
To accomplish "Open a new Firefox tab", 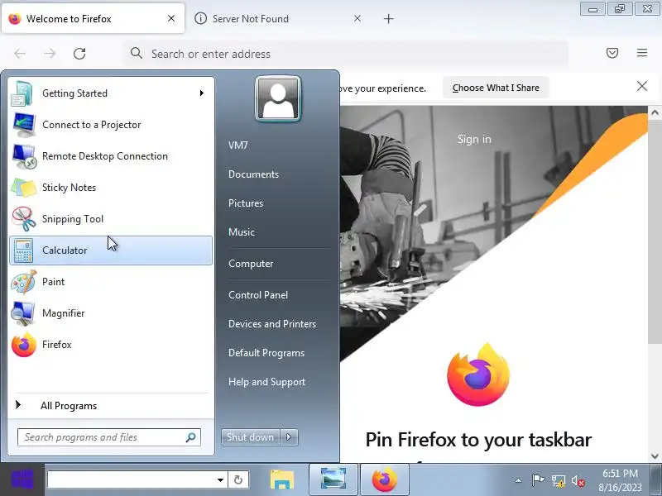I will [389, 18].
